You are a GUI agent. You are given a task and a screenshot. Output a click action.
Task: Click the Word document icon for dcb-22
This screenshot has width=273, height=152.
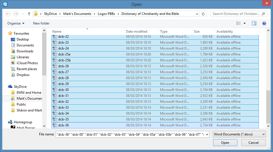pyautogui.click(x=55, y=37)
